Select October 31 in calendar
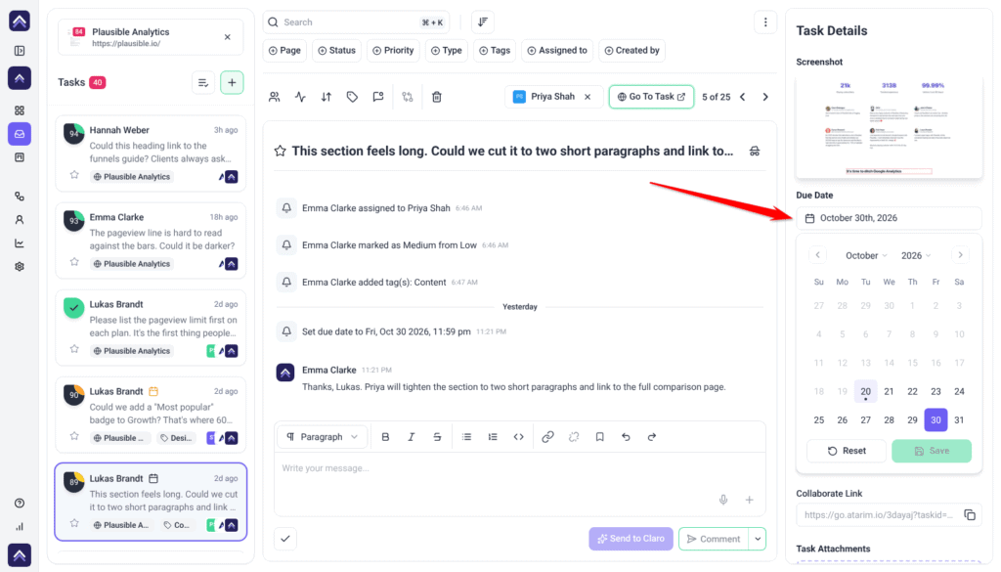1001x572 pixels. coord(959,420)
